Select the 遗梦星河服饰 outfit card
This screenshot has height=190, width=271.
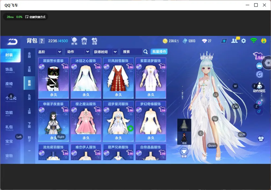point(118,121)
